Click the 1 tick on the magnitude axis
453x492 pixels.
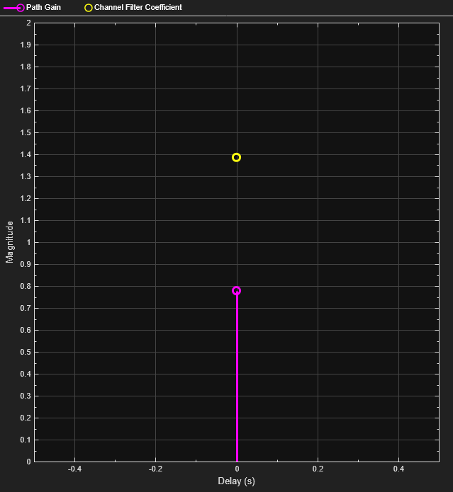(x=28, y=242)
